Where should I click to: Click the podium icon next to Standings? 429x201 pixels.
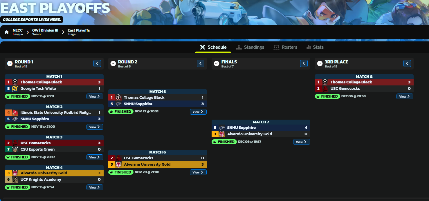(x=239, y=47)
